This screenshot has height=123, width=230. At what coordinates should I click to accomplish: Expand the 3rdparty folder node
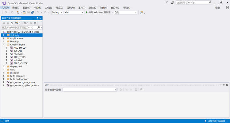4,35
